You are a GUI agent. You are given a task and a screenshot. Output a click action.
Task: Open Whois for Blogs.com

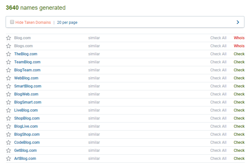[239, 46]
